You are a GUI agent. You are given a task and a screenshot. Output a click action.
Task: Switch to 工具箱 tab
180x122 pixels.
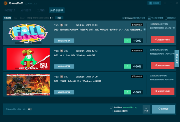[x=41, y=10]
